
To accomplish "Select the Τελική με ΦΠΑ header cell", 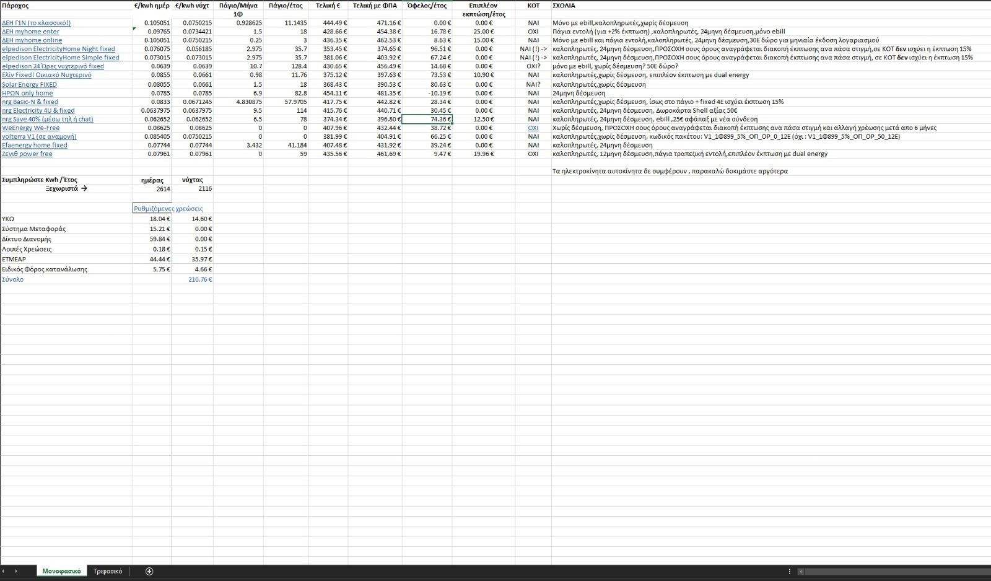I will click(375, 6).
